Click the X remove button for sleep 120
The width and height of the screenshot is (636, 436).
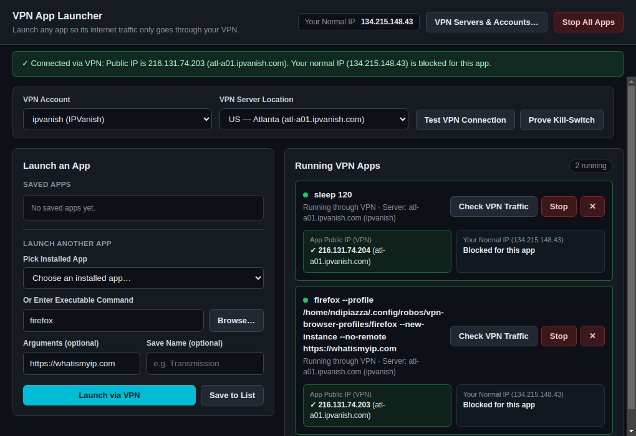click(592, 207)
